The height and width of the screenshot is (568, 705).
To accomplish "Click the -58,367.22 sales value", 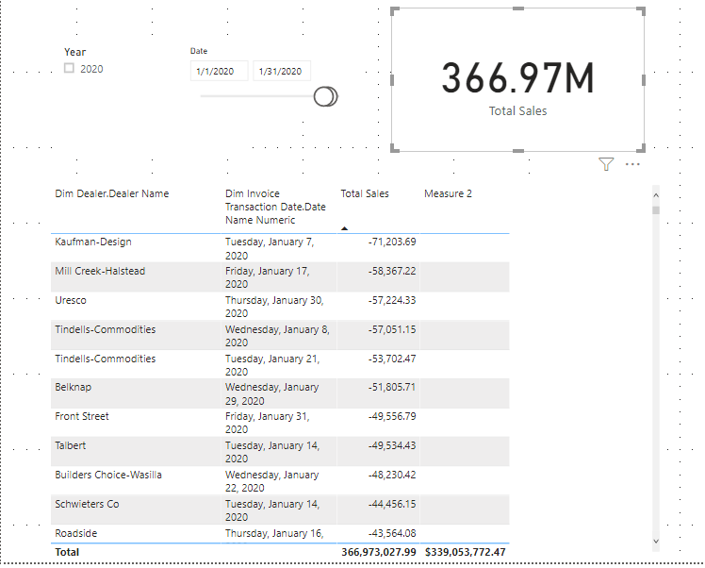I will (x=392, y=271).
